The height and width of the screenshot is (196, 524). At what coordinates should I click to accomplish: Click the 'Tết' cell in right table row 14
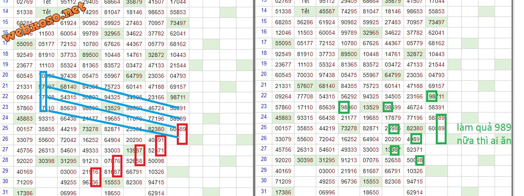point(305,11)
